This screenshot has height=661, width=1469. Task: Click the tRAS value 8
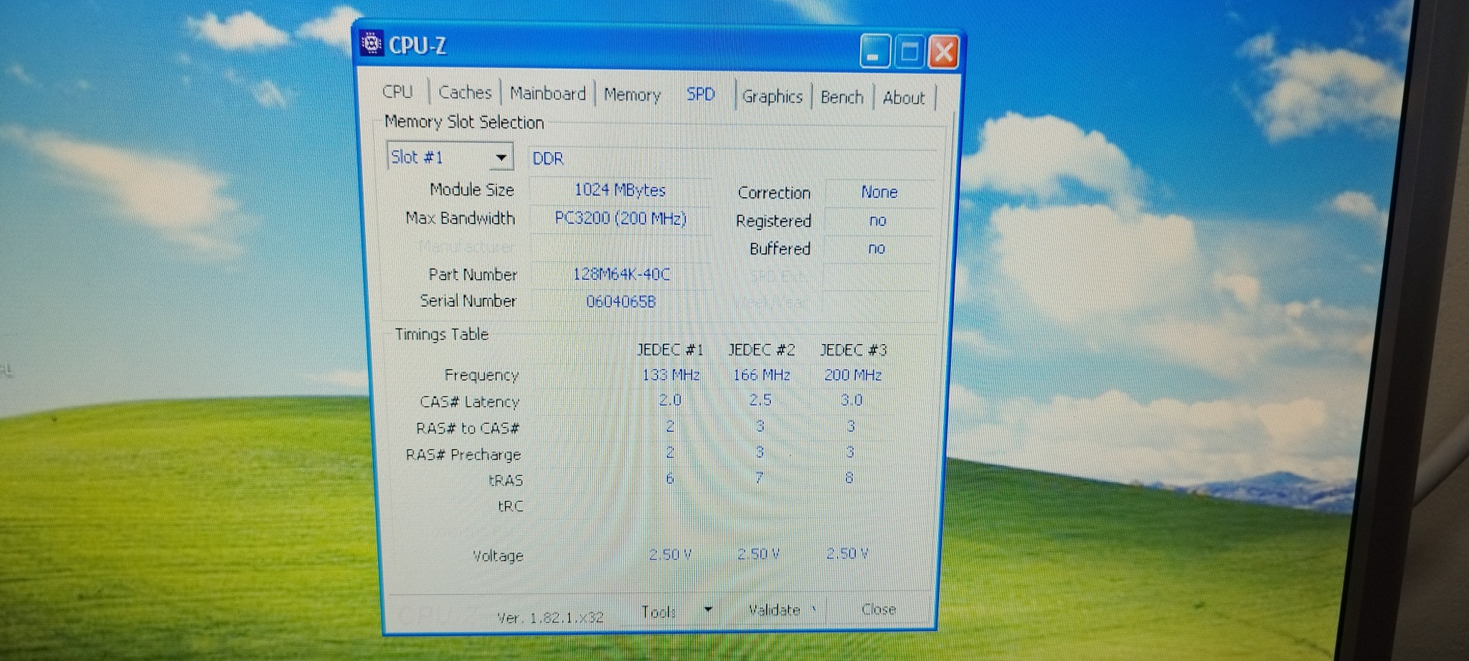click(x=849, y=477)
